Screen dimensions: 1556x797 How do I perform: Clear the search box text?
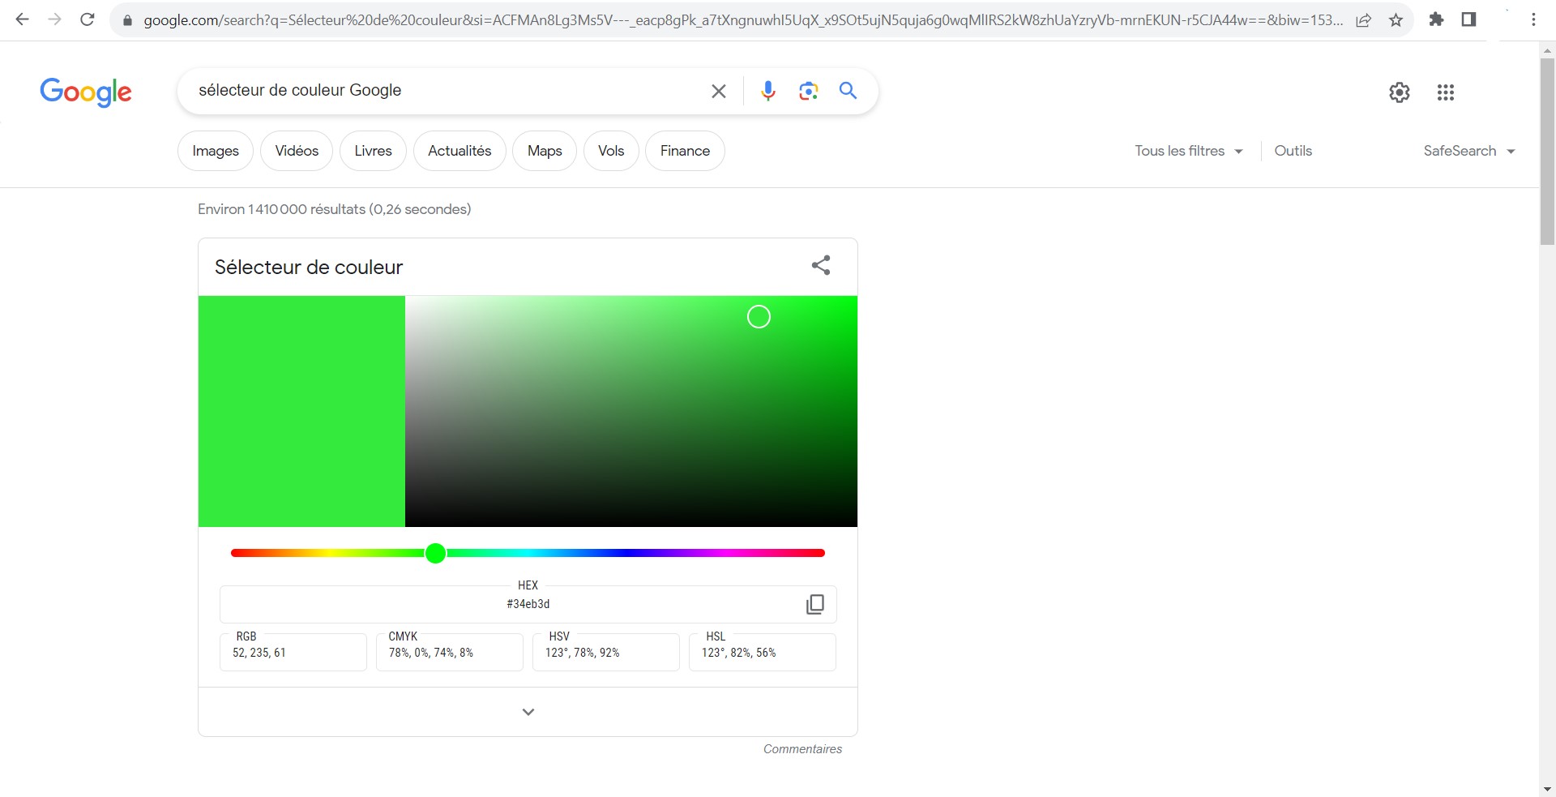click(x=718, y=91)
